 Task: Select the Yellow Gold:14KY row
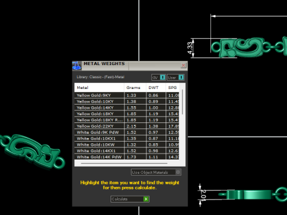click(127, 107)
